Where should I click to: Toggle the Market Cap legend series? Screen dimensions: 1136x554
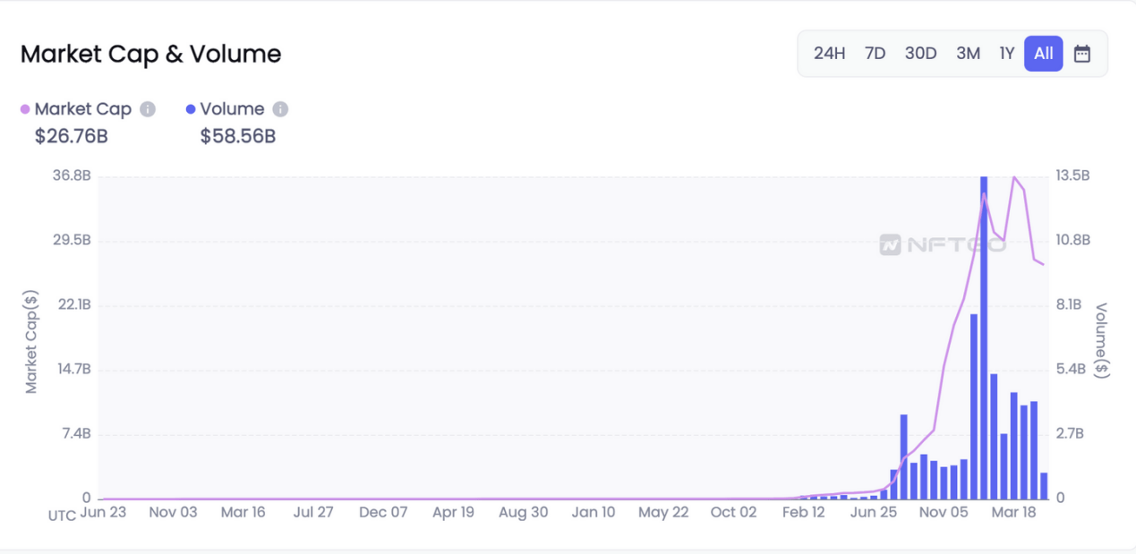82,109
